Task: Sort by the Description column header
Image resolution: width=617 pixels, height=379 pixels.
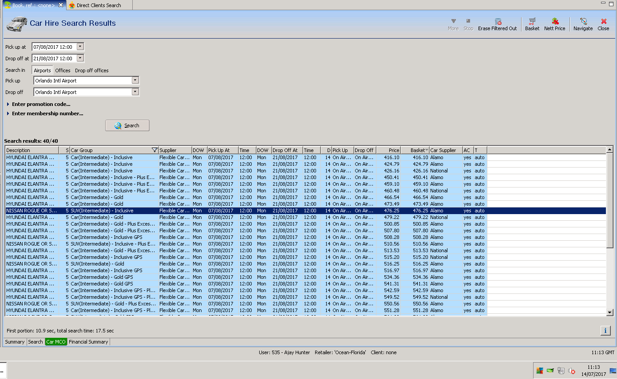Action: (32, 150)
